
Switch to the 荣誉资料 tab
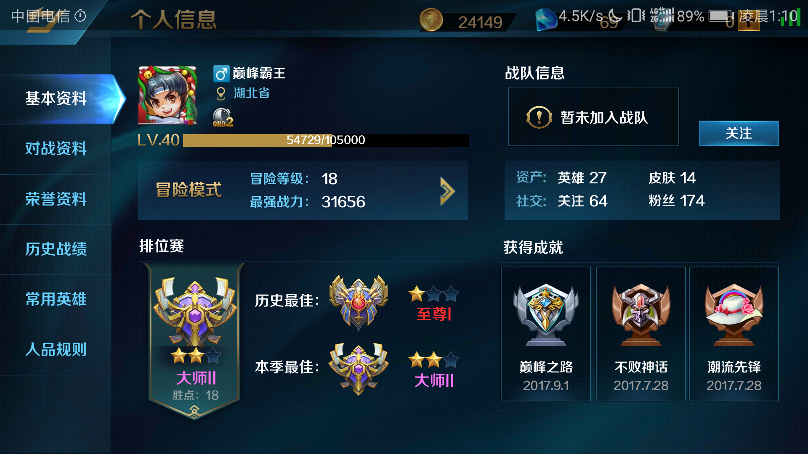(x=56, y=199)
